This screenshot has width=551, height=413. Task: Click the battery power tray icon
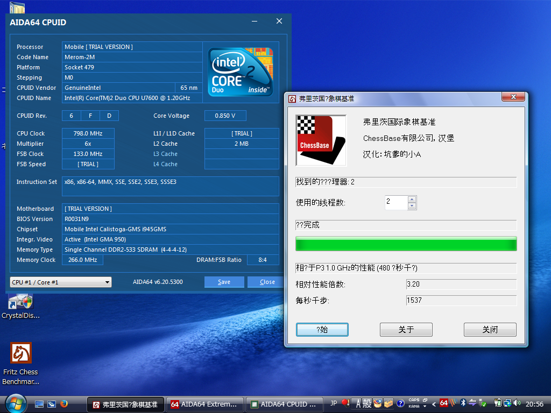tap(498, 403)
